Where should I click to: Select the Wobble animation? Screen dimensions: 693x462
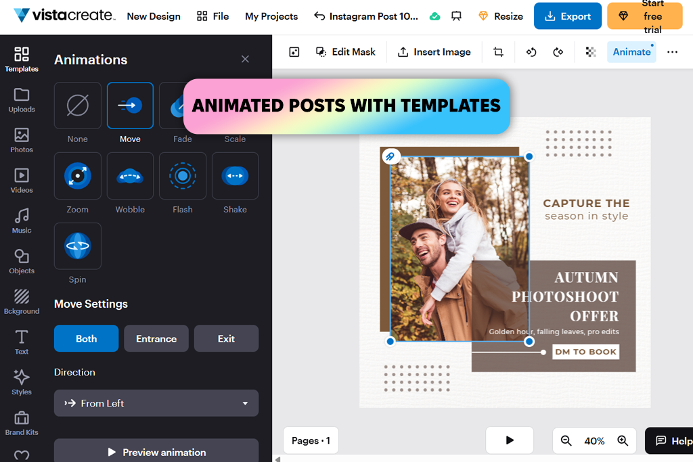[130, 176]
